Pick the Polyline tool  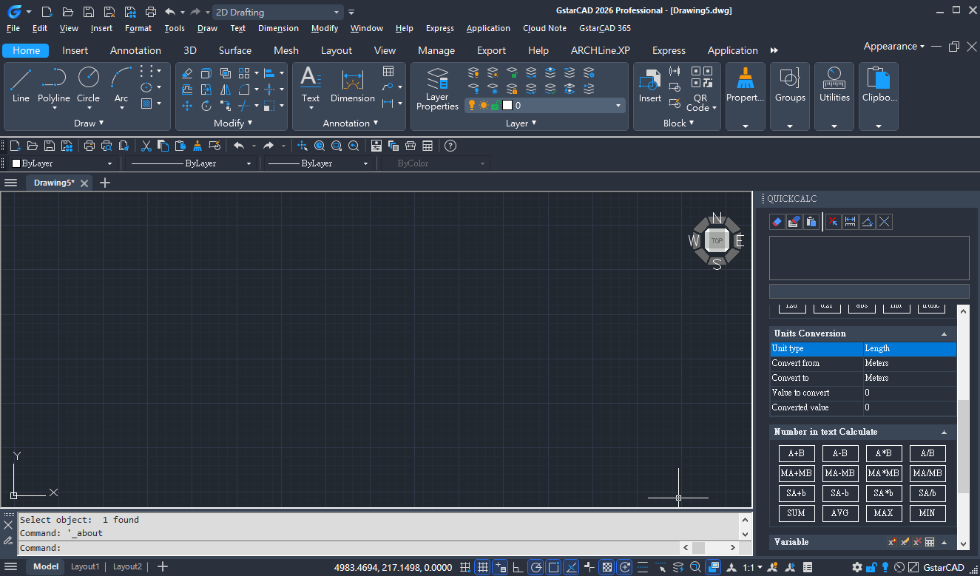coord(54,85)
